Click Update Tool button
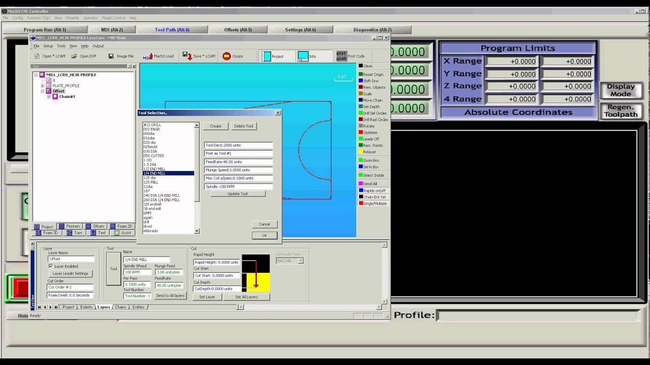 pyautogui.click(x=238, y=194)
